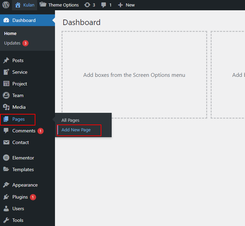Click the Dashboard gauge icon

click(6, 20)
